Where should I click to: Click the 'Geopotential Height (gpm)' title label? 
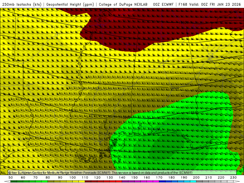coord(70,4)
